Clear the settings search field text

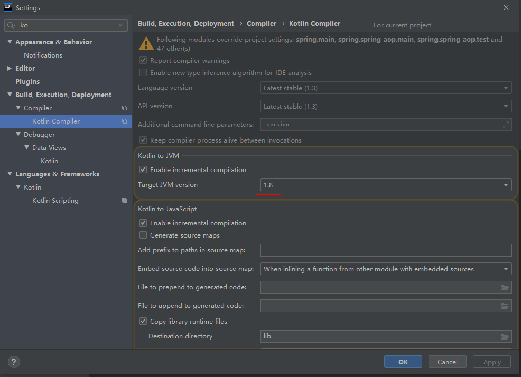(120, 25)
